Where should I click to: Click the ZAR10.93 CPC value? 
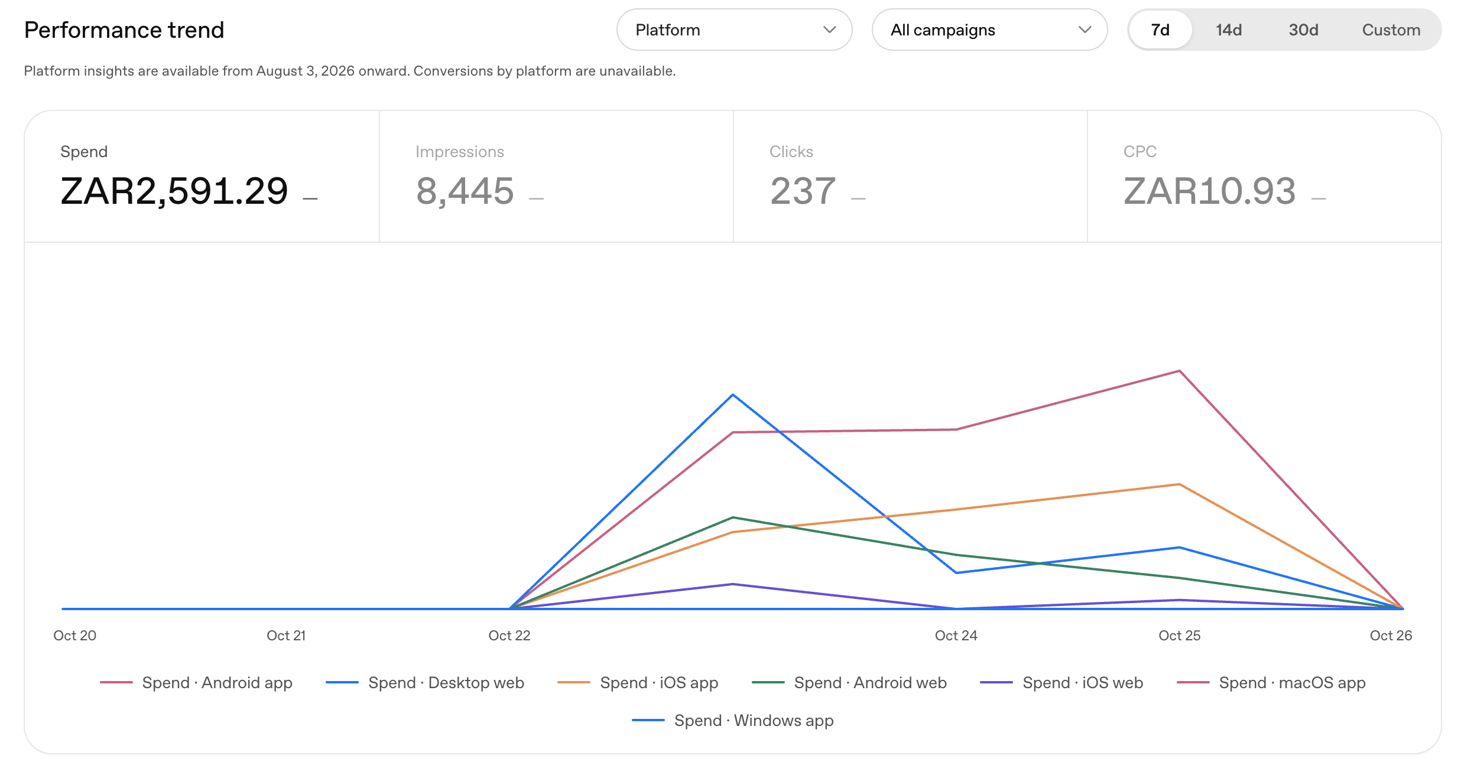(1210, 191)
